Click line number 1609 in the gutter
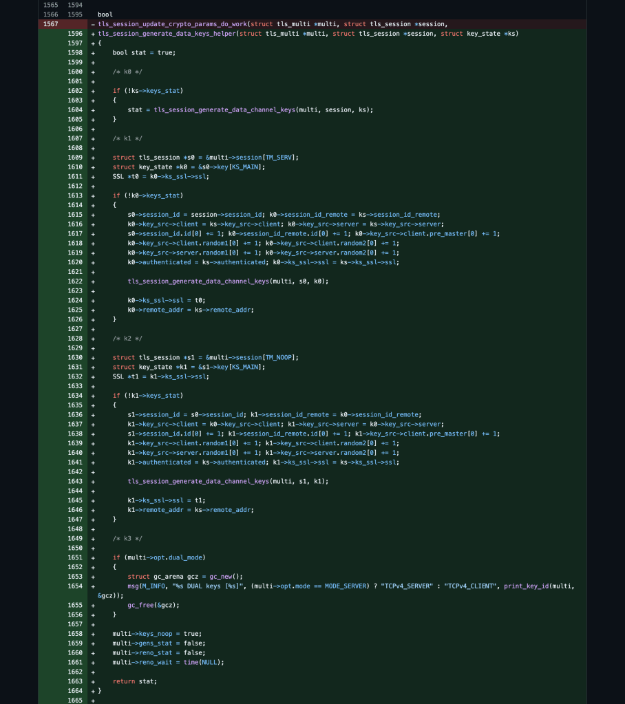The image size is (625, 704). click(75, 158)
